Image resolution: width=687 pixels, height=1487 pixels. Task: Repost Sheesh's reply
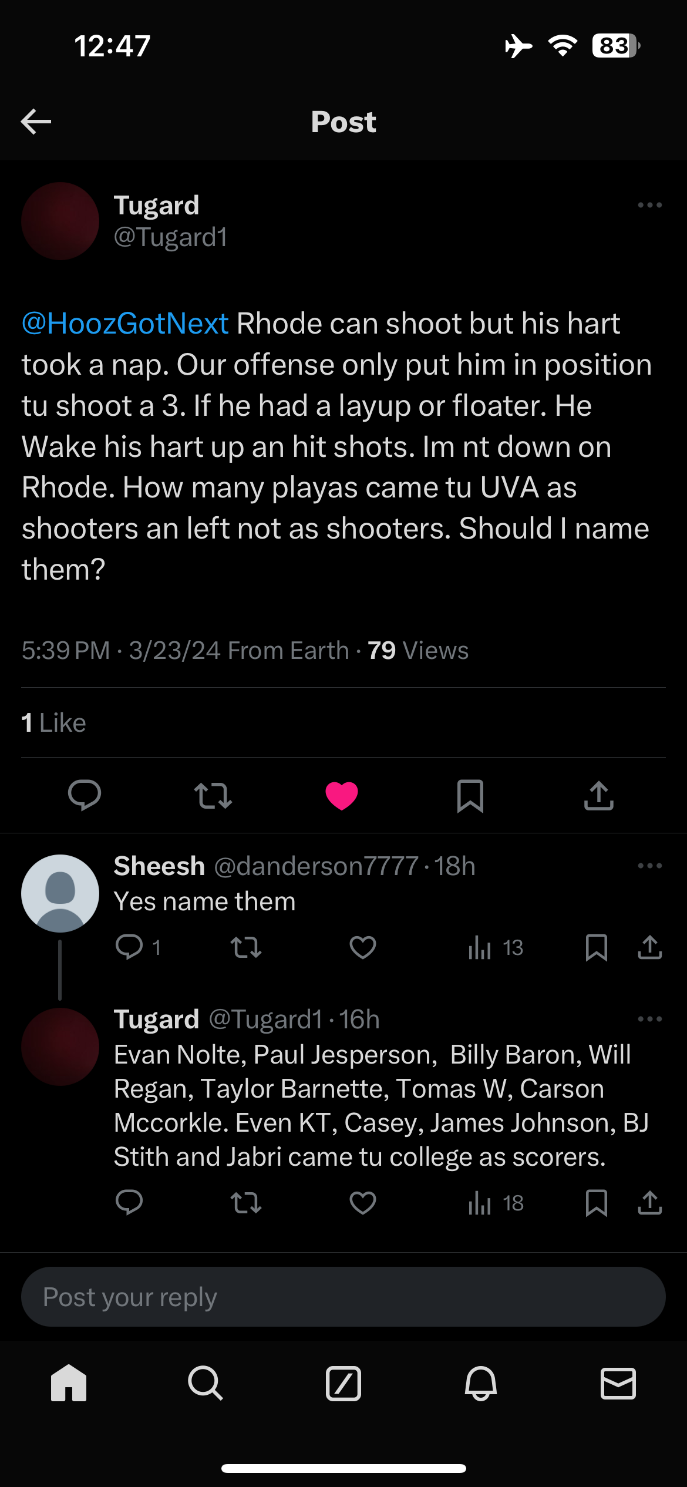coord(246,947)
